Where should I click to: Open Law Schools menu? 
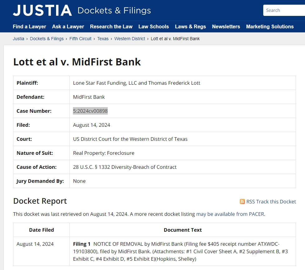(154, 27)
